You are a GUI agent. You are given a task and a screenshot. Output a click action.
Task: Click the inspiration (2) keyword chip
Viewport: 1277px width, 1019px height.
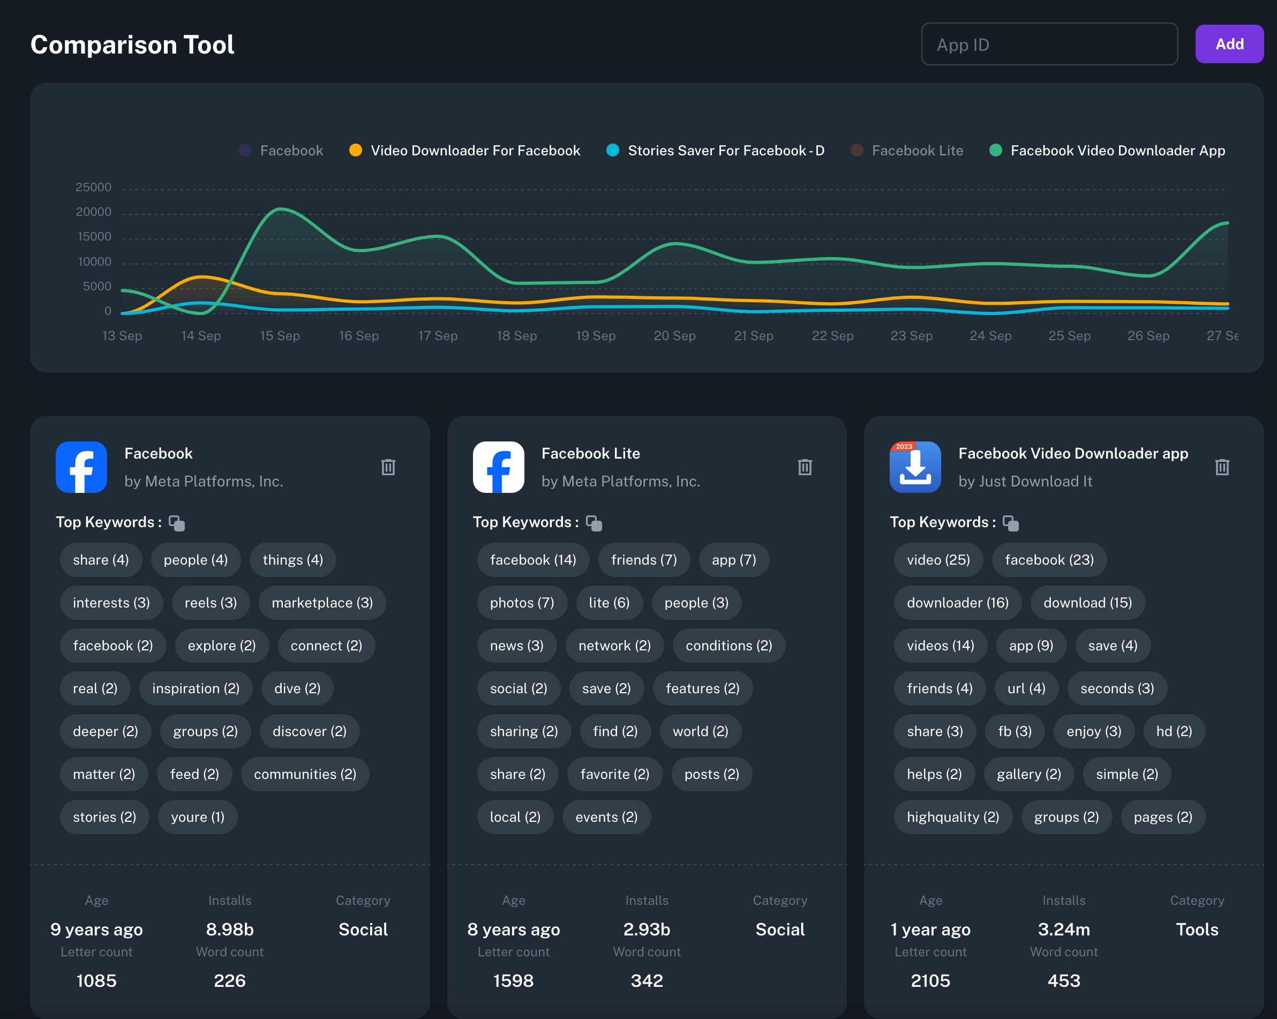click(196, 688)
